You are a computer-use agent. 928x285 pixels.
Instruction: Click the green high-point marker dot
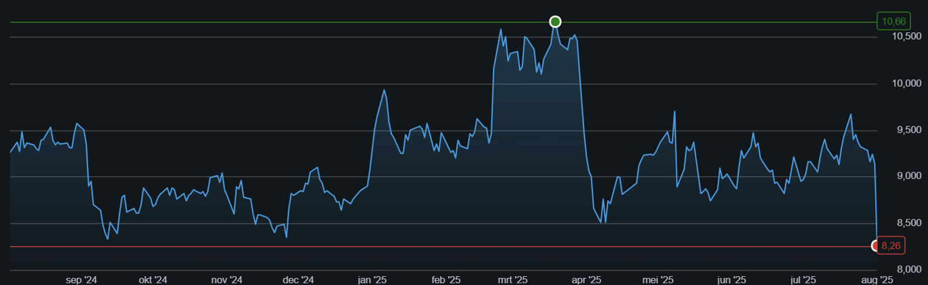click(x=555, y=22)
